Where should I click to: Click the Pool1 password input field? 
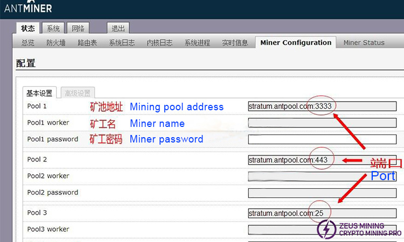(322, 139)
